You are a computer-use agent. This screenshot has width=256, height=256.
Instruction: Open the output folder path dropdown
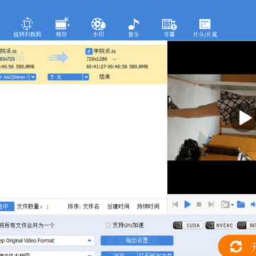point(90,255)
